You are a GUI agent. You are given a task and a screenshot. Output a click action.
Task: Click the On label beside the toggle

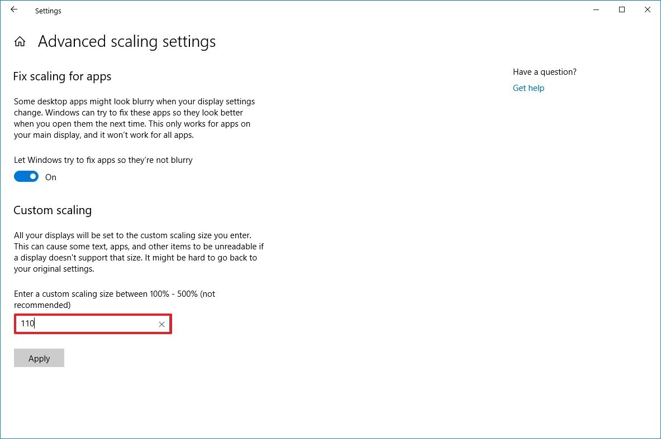point(50,177)
